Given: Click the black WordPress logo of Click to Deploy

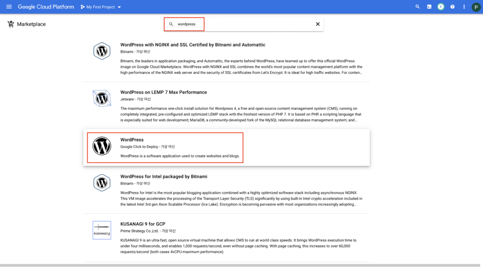Looking at the screenshot, I should pos(102,146).
